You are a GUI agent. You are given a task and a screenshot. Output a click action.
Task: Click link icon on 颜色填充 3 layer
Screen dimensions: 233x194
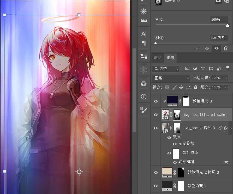(x=180, y=101)
